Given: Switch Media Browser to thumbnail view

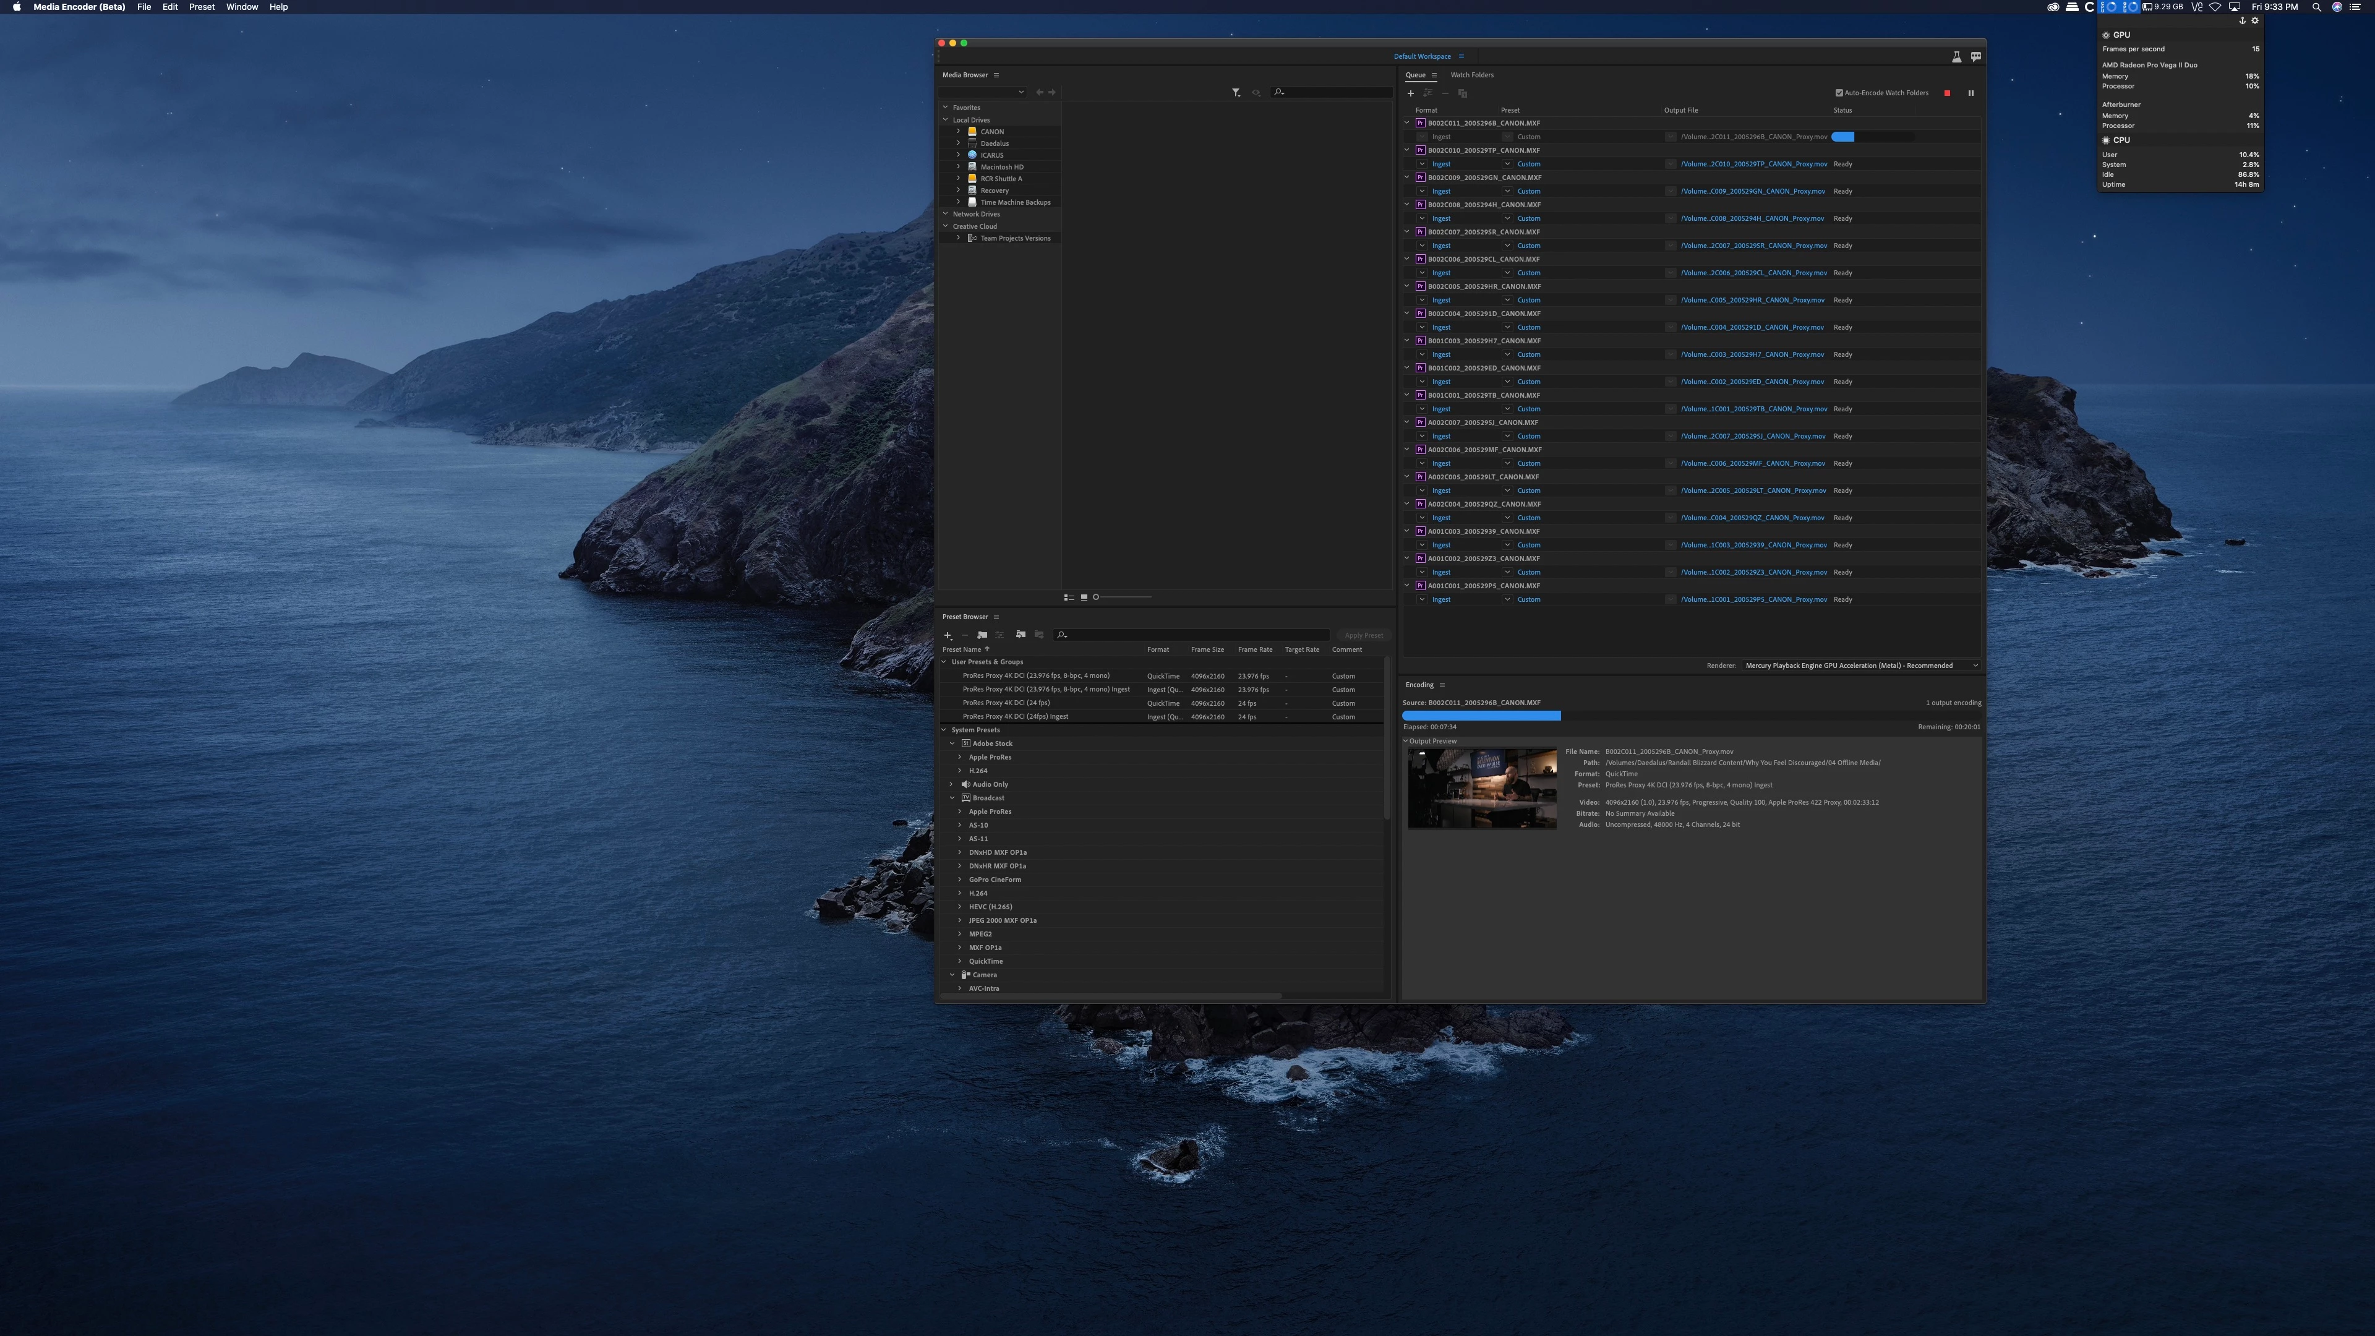Looking at the screenshot, I should coord(1084,597).
